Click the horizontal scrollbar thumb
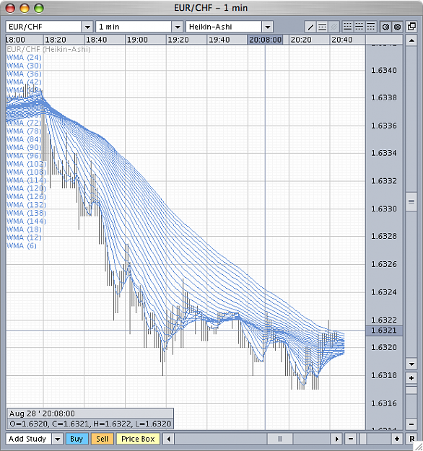This screenshot has height=451, width=423. pos(280,439)
